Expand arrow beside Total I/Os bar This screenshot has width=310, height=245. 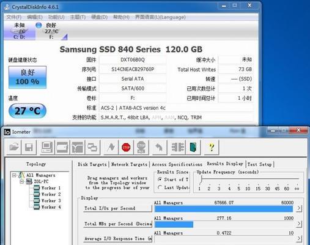pyautogui.click(x=299, y=208)
